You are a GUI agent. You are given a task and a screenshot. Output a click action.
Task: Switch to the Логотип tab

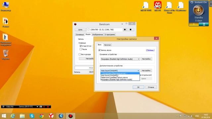107,45
